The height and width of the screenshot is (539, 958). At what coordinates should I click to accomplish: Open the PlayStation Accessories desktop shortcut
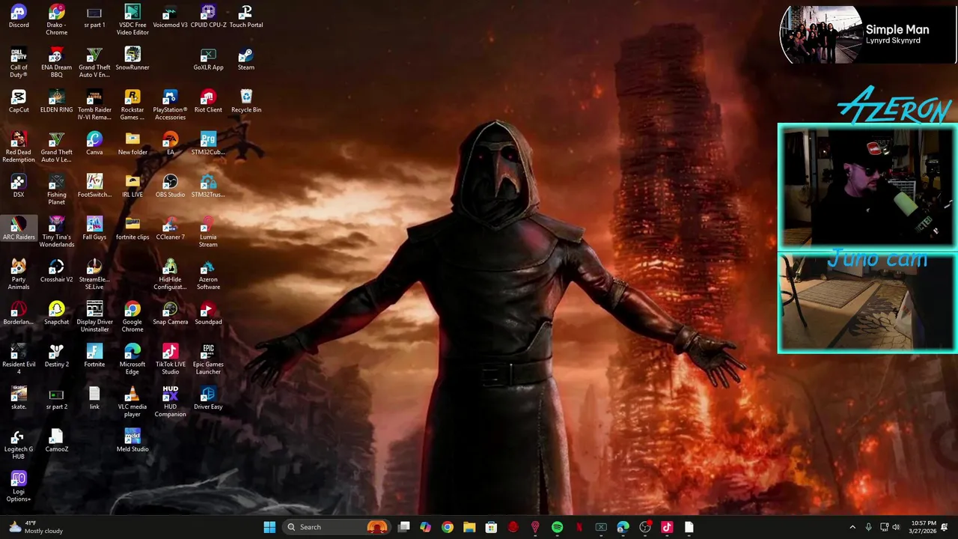[170, 106]
